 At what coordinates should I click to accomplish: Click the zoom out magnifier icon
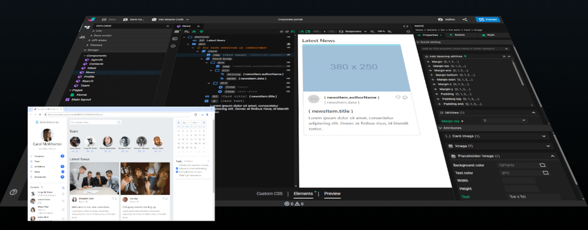372,32
